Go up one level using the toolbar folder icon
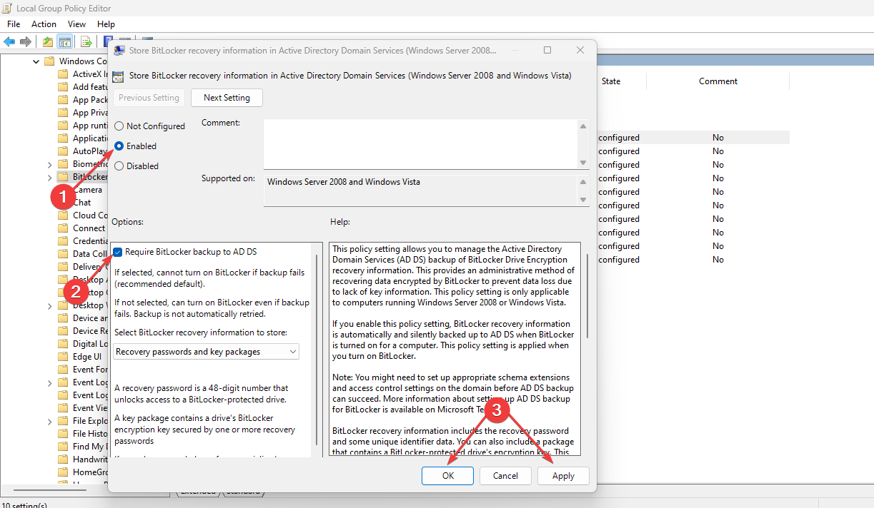The height and width of the screenshot is (508, 874). coord(48,41)
